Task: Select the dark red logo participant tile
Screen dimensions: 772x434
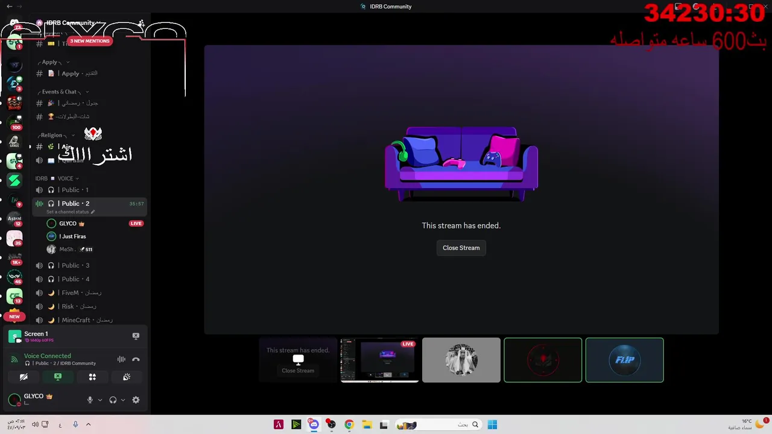Action: tap(543, 360)
